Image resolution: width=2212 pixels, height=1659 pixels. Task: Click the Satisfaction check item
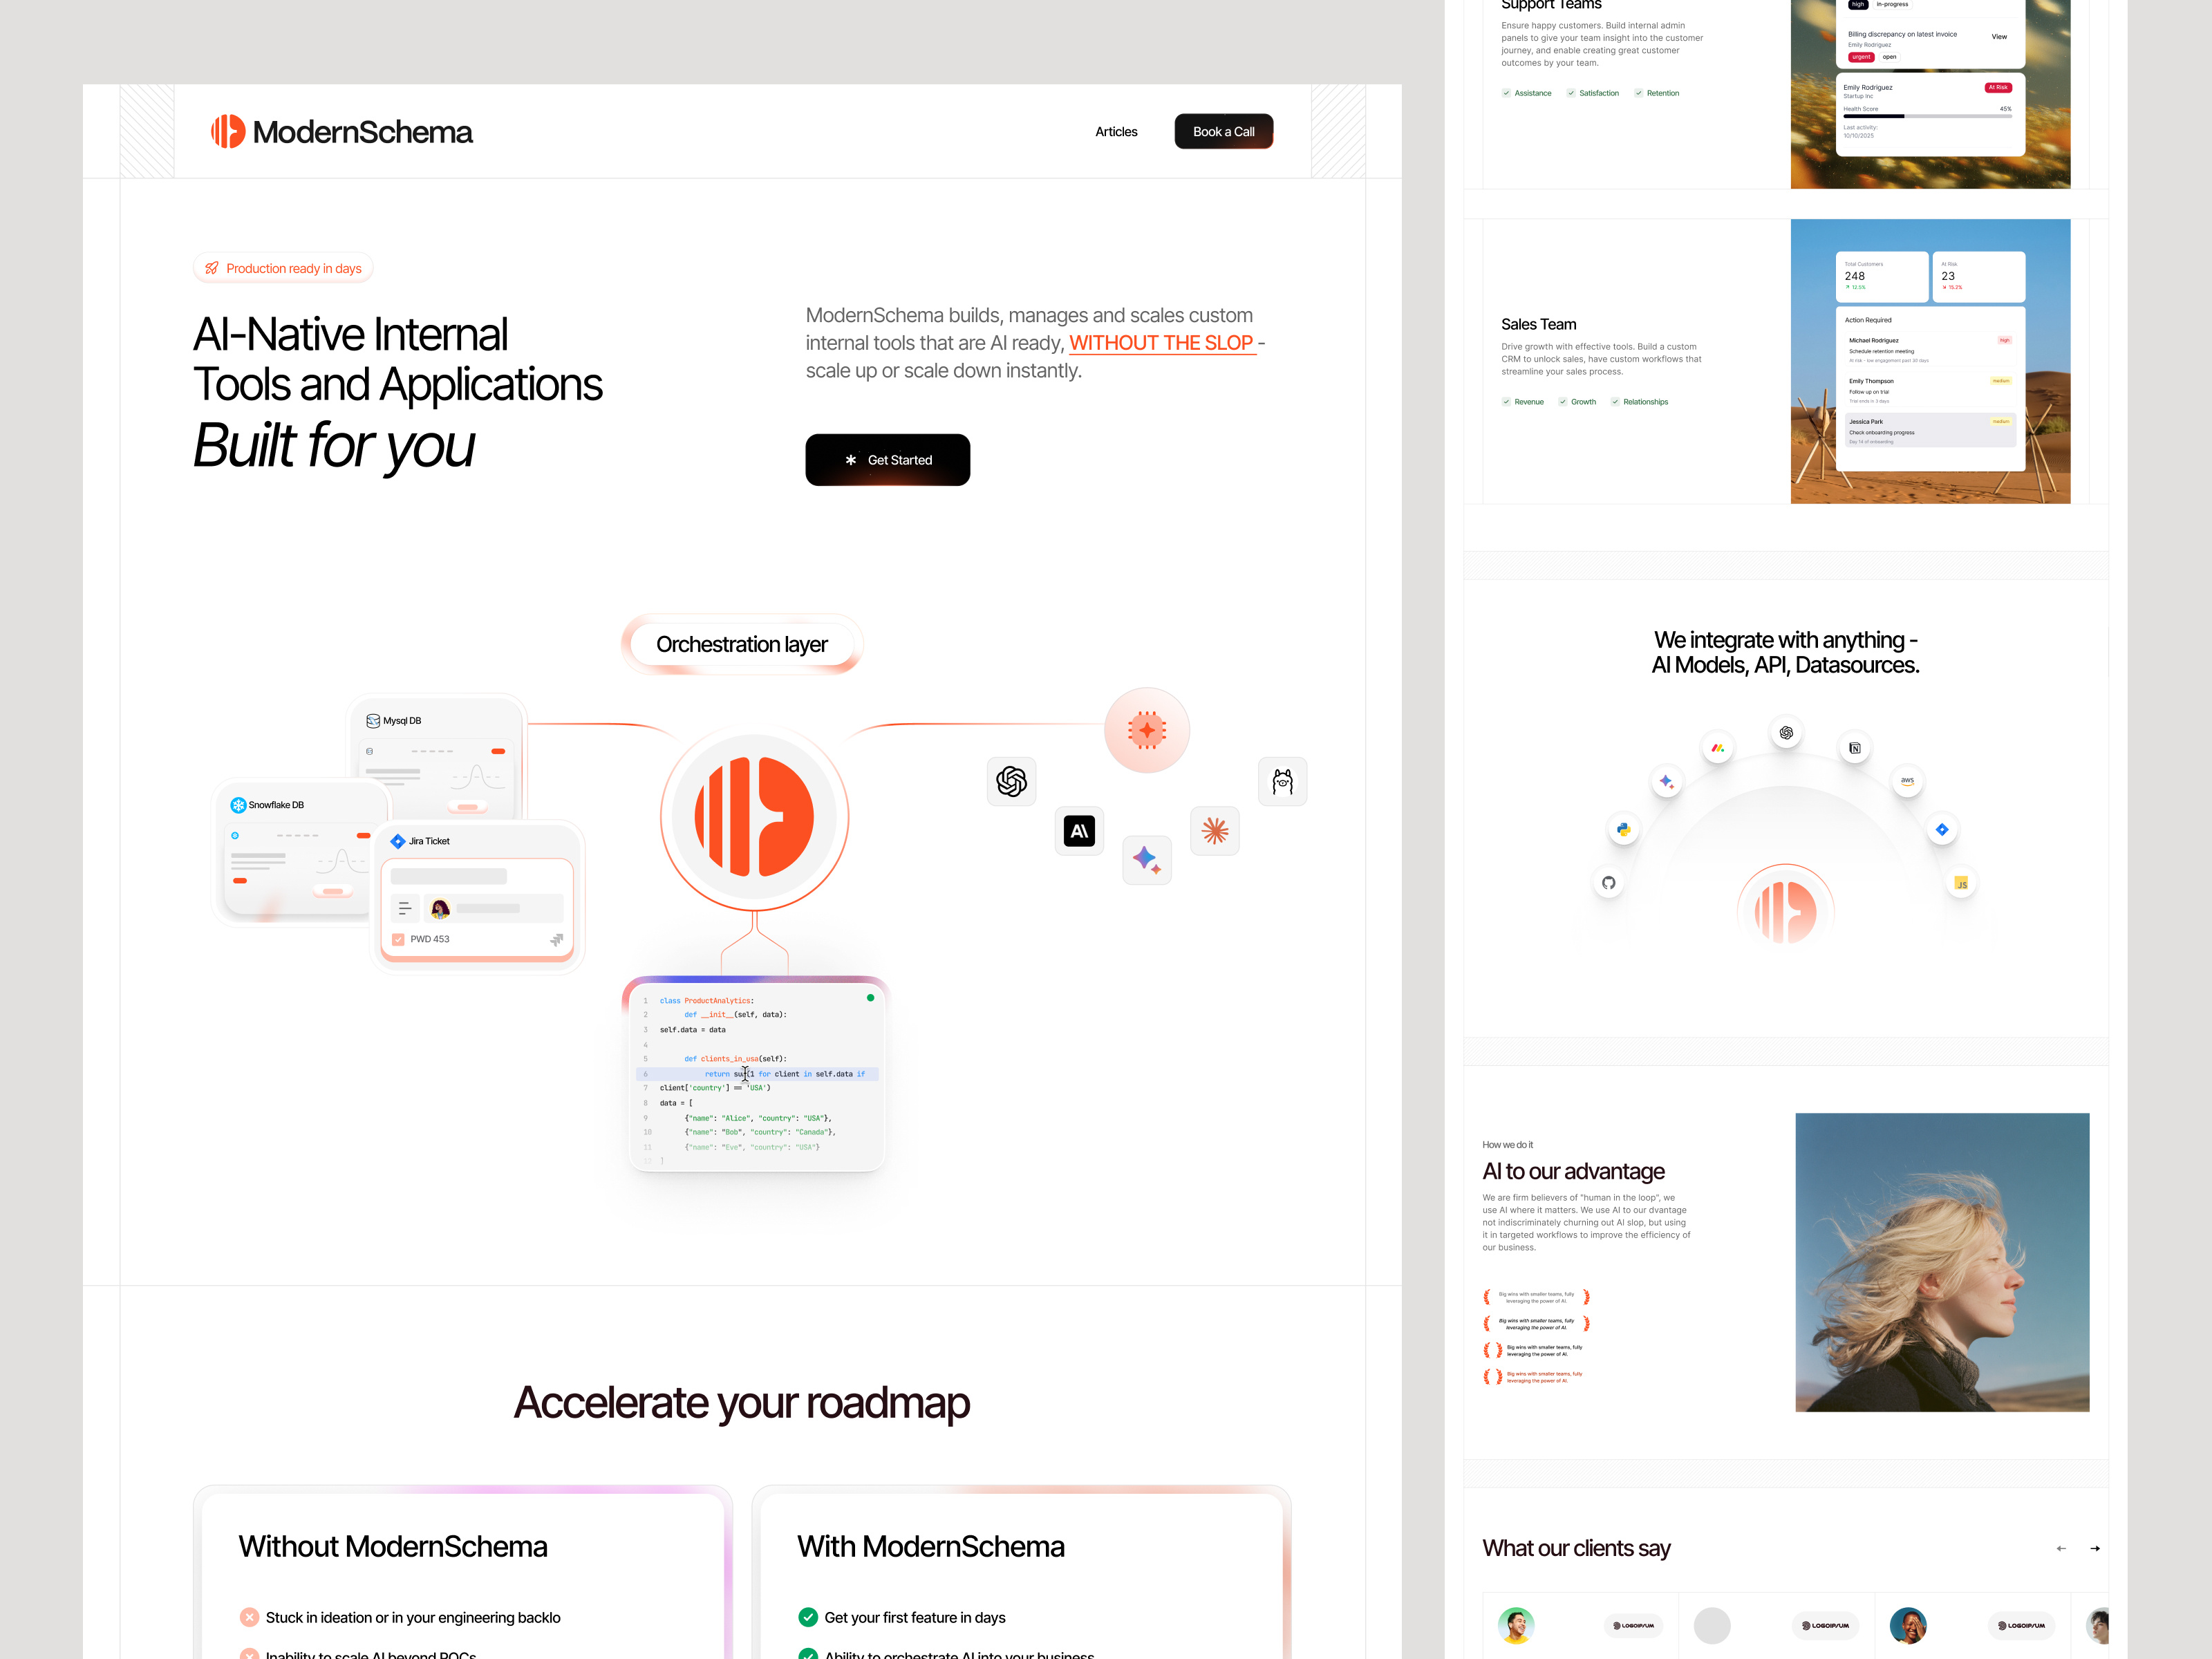coord(1593,93)
